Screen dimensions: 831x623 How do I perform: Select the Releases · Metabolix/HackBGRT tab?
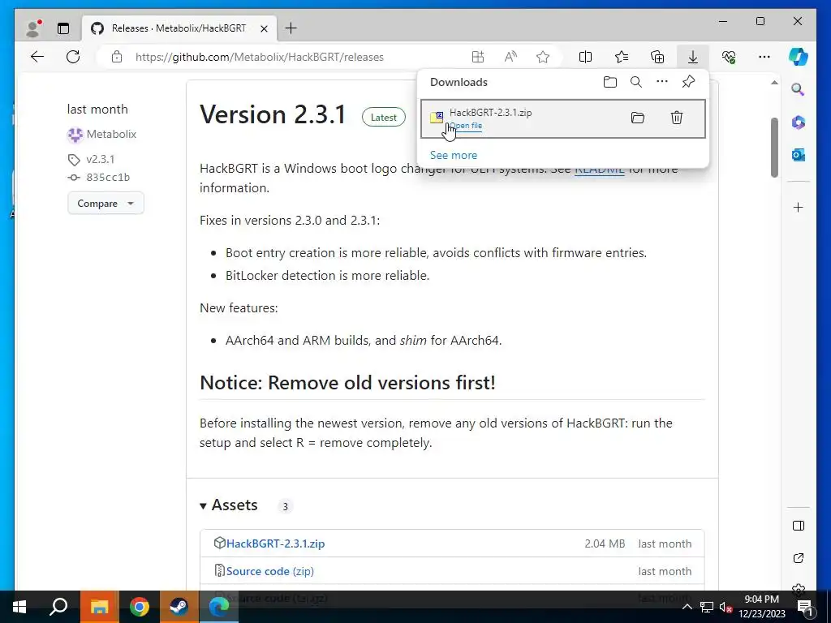pyautogui.click(x=179, y=28)
